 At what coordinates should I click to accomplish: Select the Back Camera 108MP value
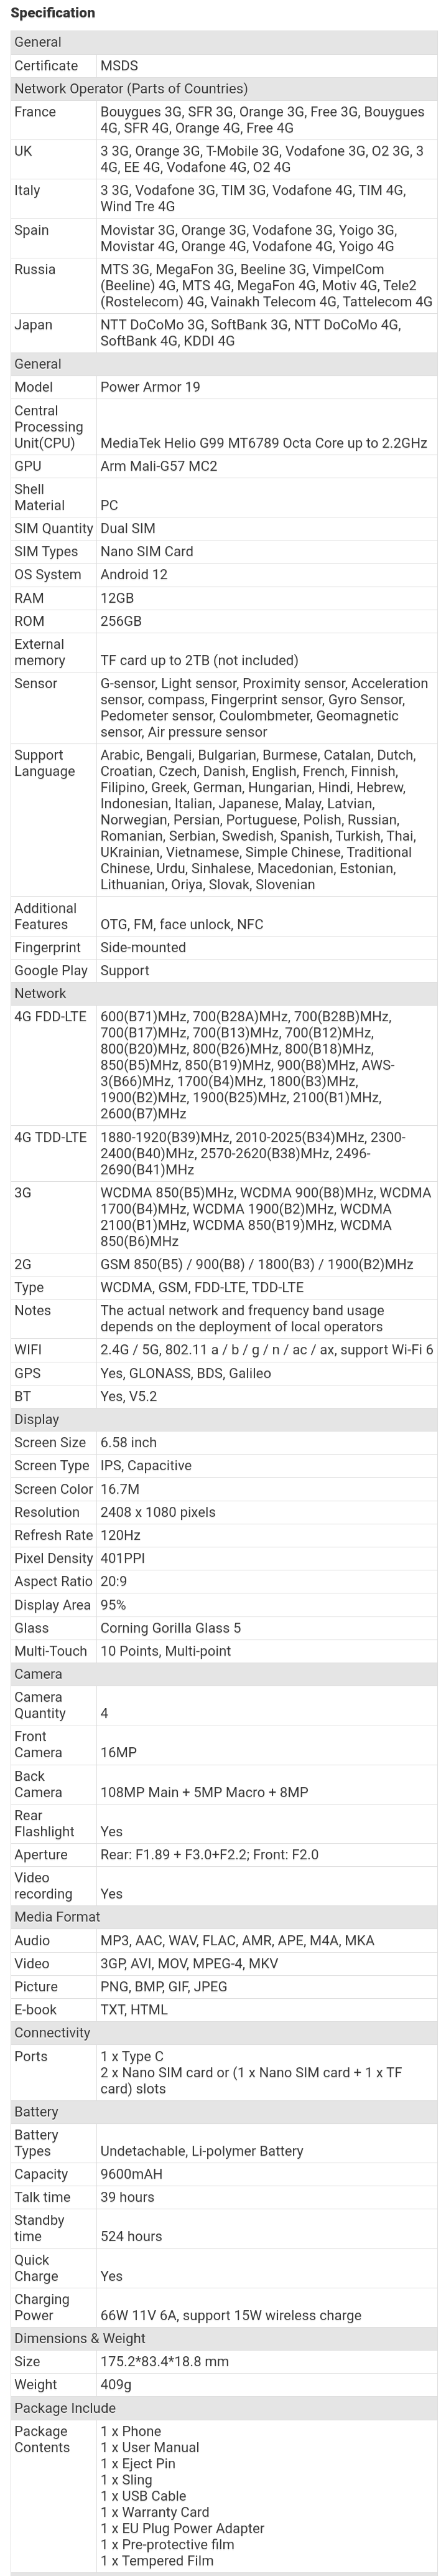coord(204,1792)
